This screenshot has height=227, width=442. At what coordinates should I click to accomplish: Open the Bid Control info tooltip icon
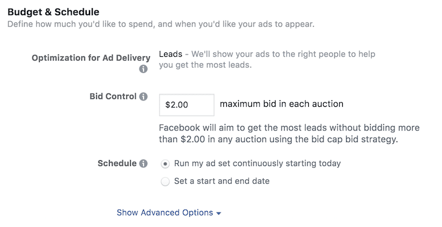pos(143,97)
